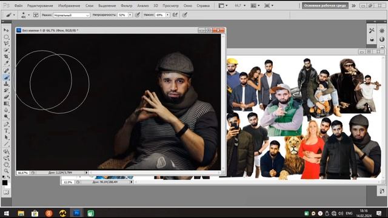Select the 3D Object Rotate tool

[6, 151]
